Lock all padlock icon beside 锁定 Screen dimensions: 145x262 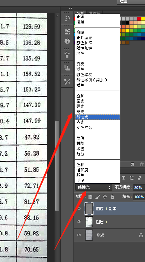point(112,197)
